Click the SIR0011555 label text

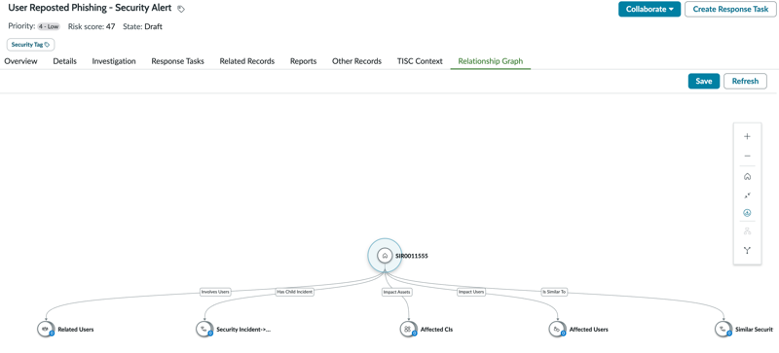pos(411,256)
